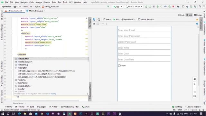Open the Terminal tool window
Viewport: 206px width, 116px height.
20,107
